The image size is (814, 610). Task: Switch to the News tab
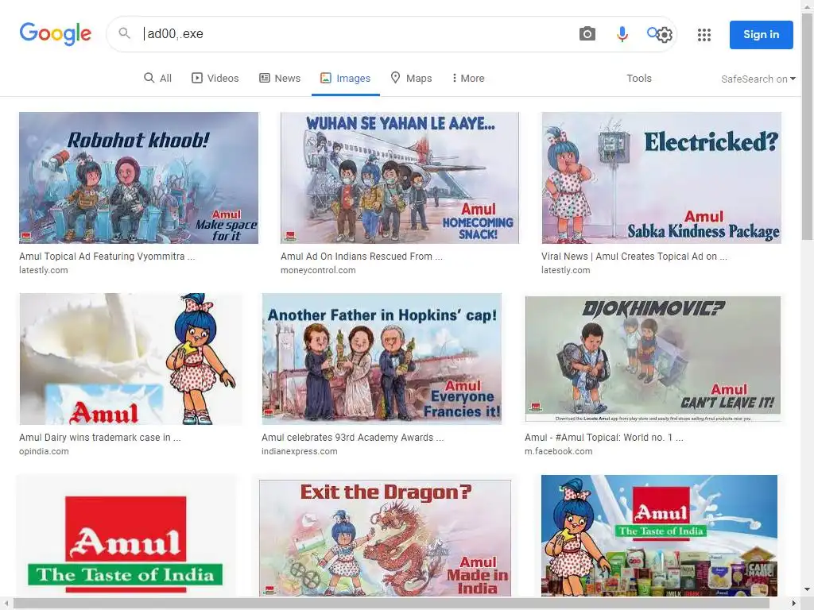[x=280, y=79]
